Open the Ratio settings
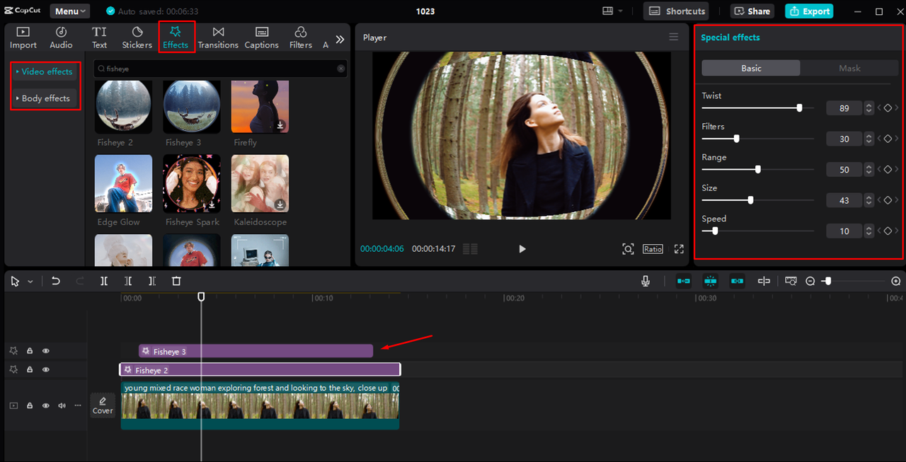Image resolution: width=906 pixels, height=462 pixels. pyautogui.click(x=653, y=249)
